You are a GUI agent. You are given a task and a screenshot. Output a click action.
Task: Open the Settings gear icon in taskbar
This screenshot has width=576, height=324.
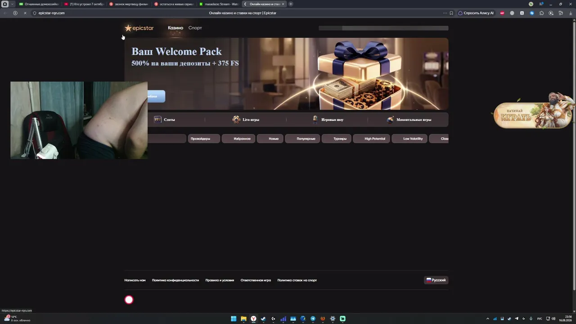coord(333,319)
